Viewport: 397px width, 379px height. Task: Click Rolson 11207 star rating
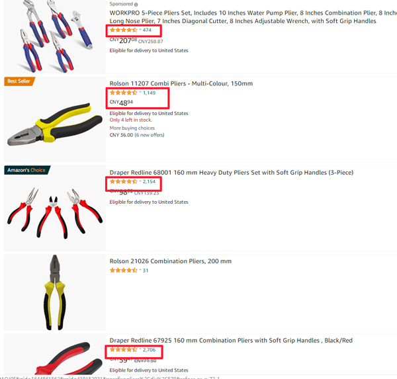pyautogui.click(x=123, y=93)
